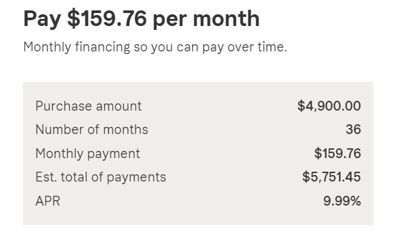
Task: Click the $5,751.45 total value
Action: pyautogui.click(x=332, y=177)
